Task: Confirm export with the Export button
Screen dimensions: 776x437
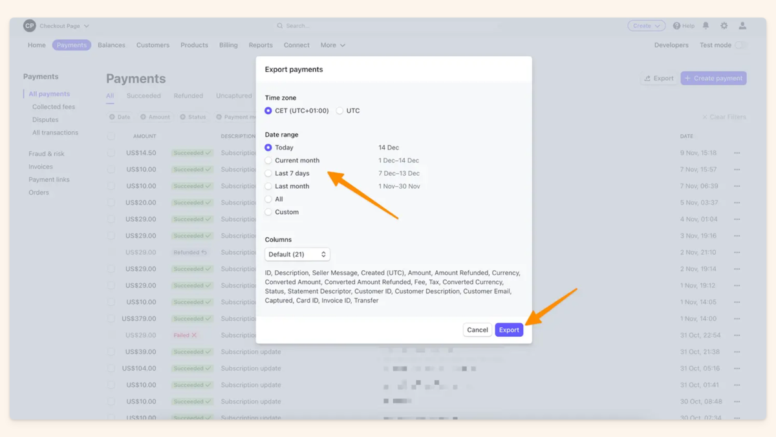Action: 509,330
